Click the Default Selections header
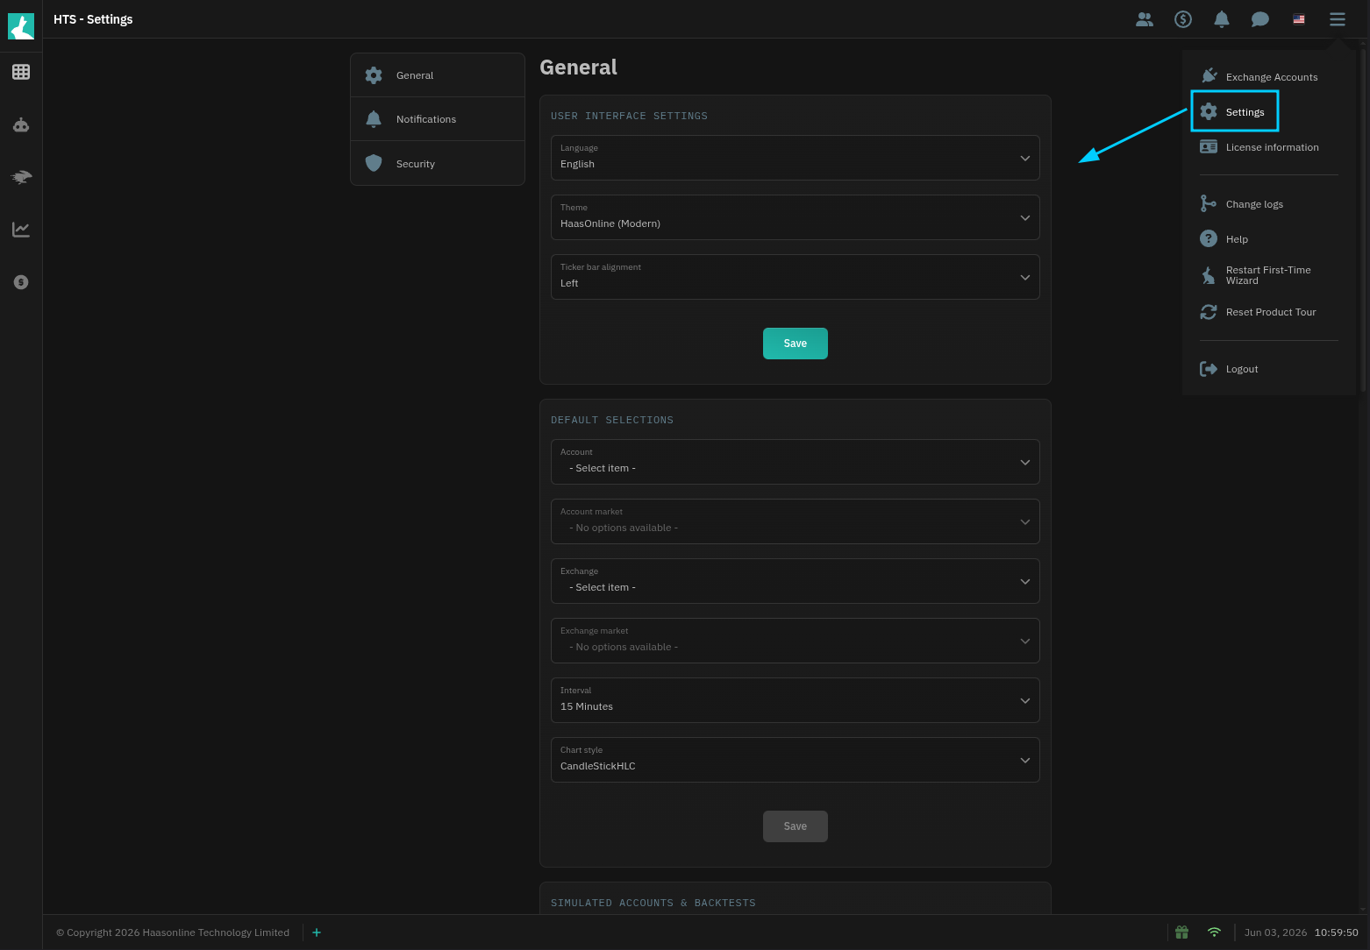Screen dimensions: 1370x950 tap(612, 420)
